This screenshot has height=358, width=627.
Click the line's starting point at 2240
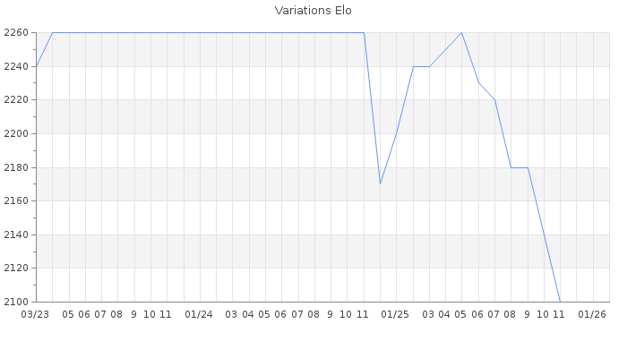(36, 66)
